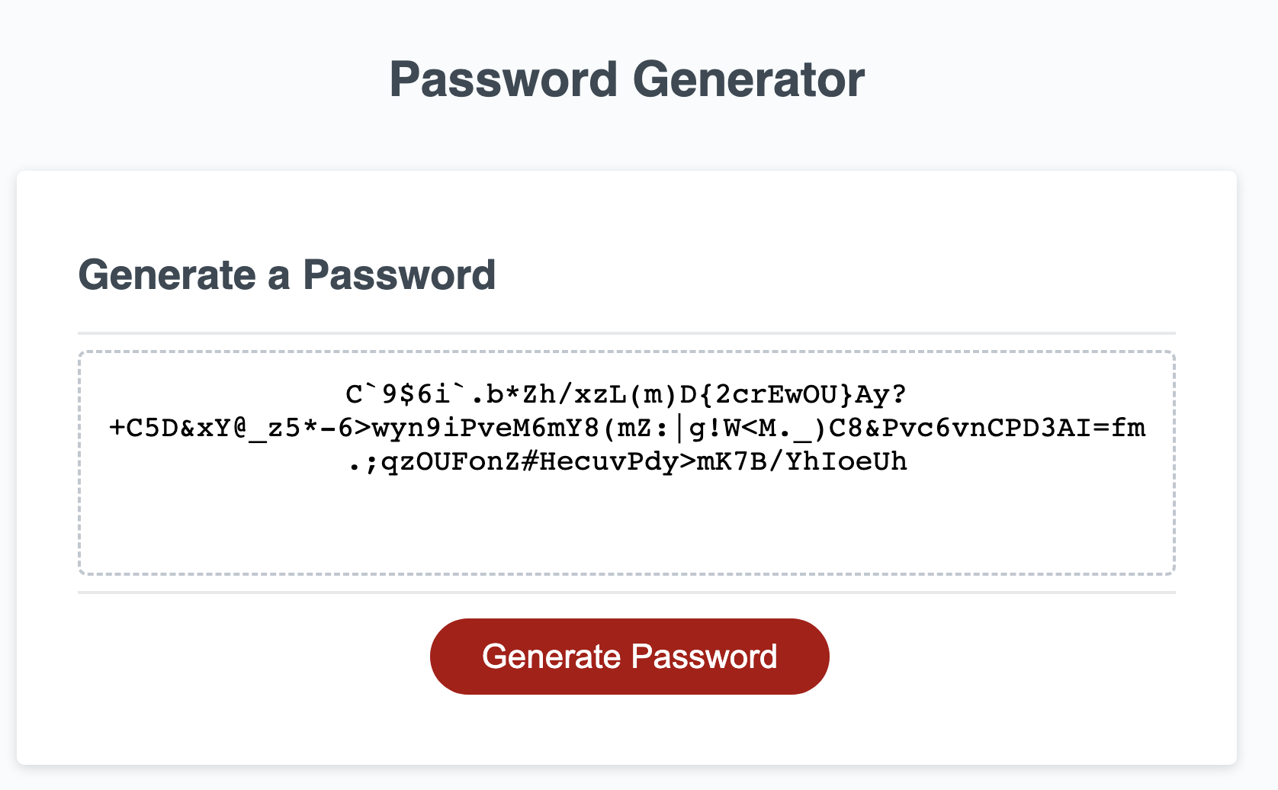Click the dashed border of the password field
Image resolution: width=1278 pixels, height=790 pixels.
[x=625, y=351]
